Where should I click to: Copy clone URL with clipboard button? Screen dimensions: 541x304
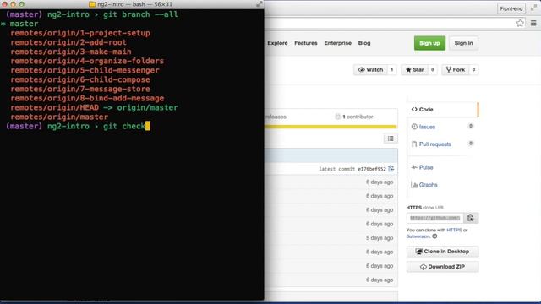click(471, 218)
